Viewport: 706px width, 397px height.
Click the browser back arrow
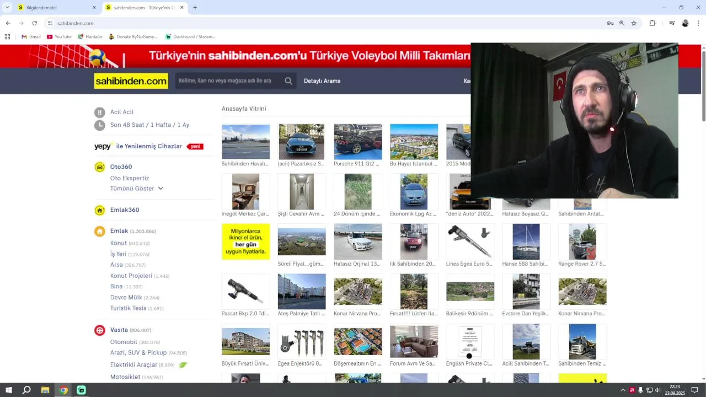[8, 23]
